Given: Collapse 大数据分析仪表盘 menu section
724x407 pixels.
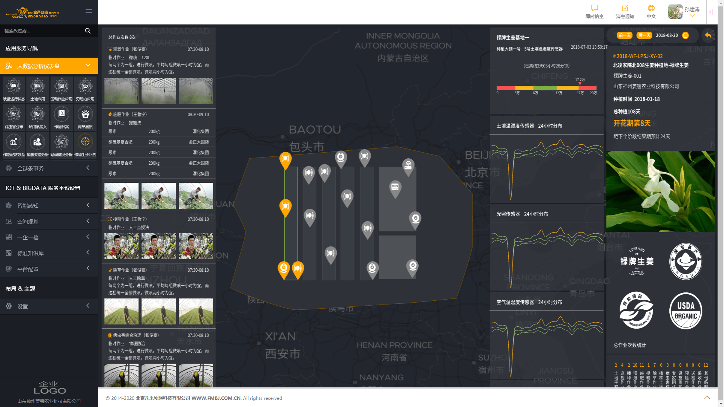Looking at the screenshot, I should (49, 66).
